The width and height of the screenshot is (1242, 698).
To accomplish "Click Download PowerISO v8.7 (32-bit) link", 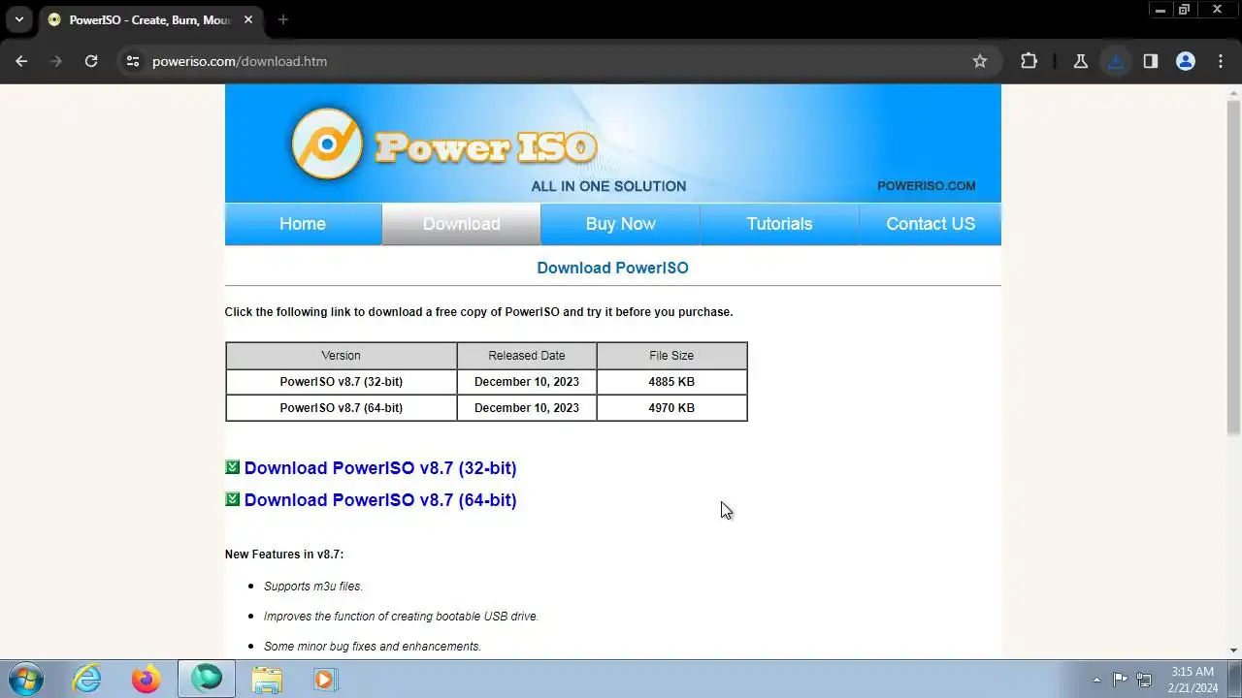I will tap(380, 468).
